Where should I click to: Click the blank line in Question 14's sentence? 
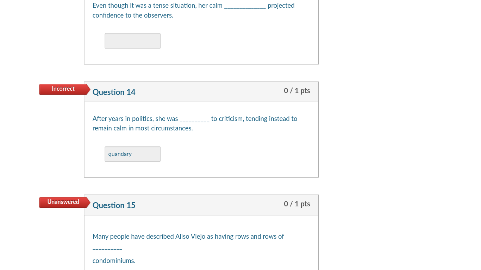pos(194,120)
